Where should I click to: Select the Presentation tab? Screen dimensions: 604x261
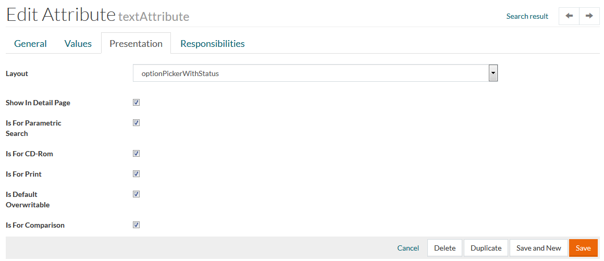(x=136, y=44)
